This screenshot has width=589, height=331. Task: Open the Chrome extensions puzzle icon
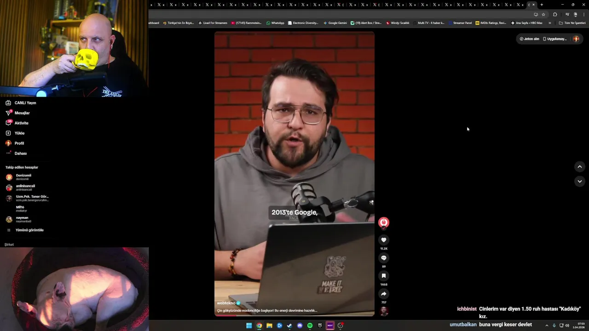coord(555,14)
